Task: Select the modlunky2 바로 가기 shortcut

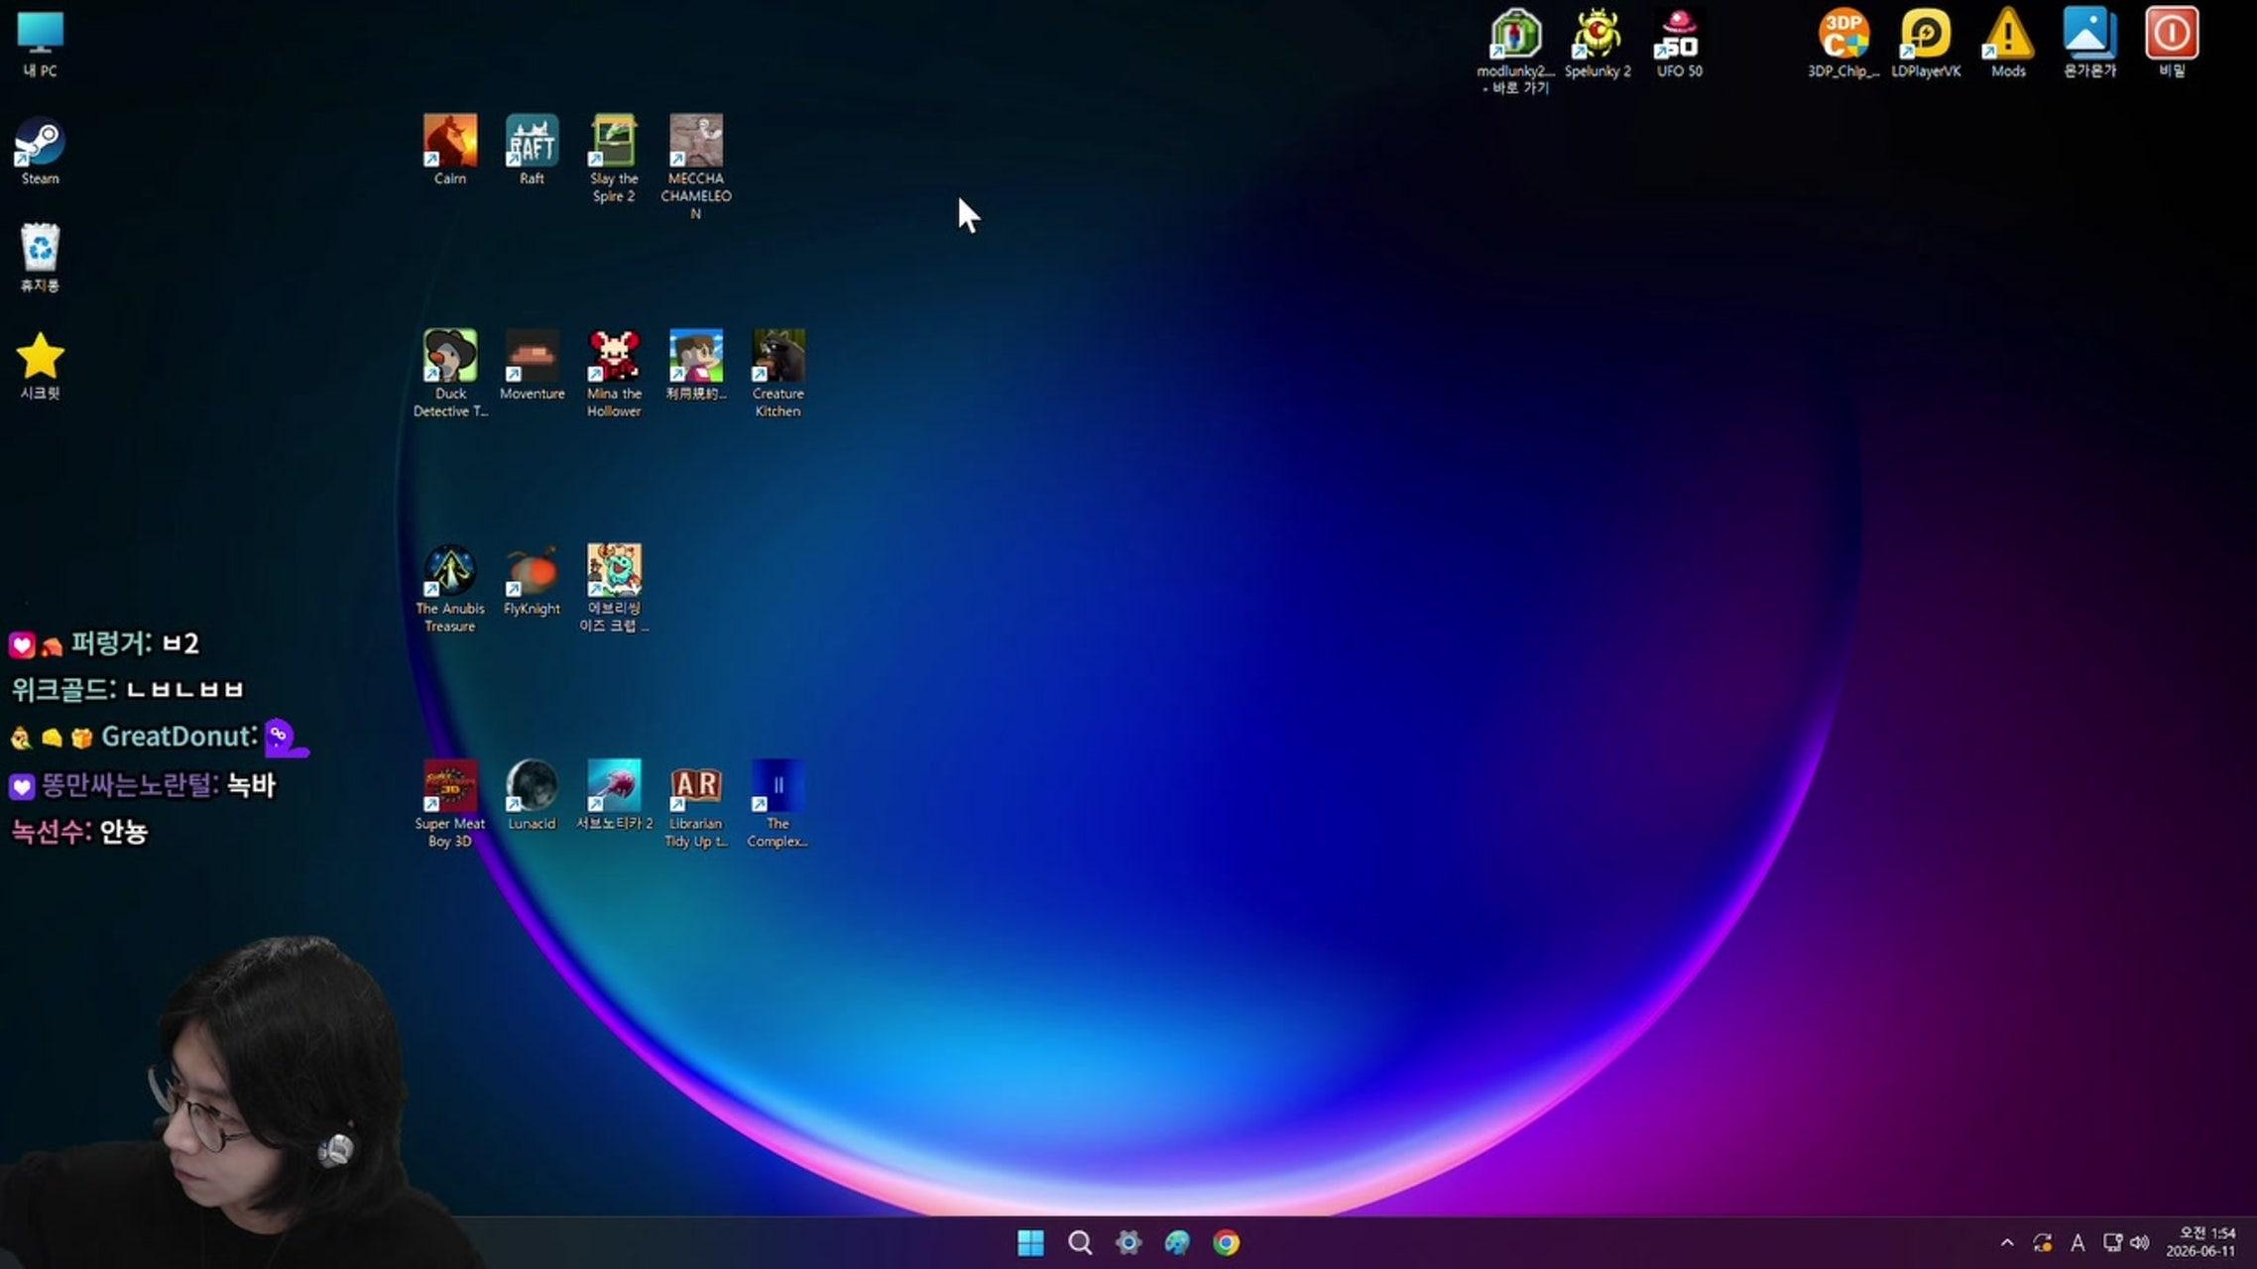Action: (1515, 52)
